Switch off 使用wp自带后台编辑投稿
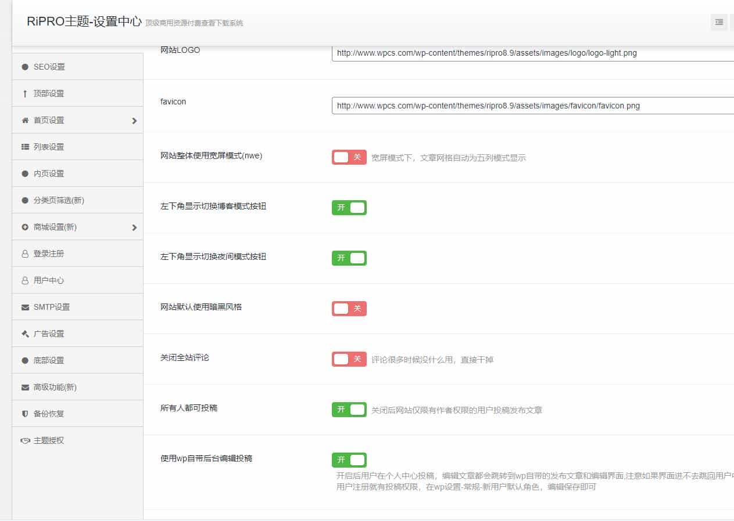This screenshot has width=734, height=521. [x=349, y=460]
